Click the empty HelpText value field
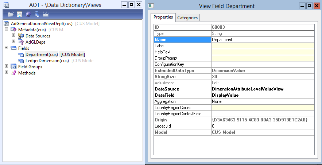The image size is (322, 165). tap(263, 52)
